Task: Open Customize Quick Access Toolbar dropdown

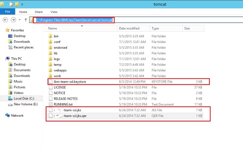Action: (22, 4)
